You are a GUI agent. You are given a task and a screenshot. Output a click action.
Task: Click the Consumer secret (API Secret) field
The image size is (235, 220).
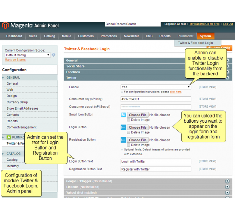[156, 107]
